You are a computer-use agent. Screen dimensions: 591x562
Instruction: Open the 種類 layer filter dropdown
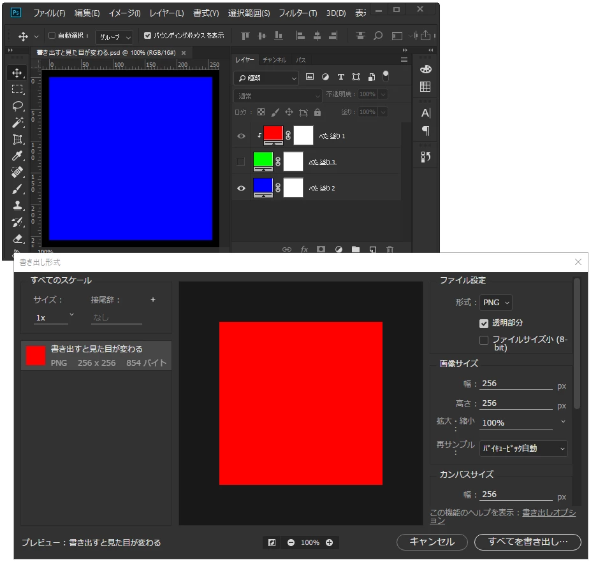266,78
